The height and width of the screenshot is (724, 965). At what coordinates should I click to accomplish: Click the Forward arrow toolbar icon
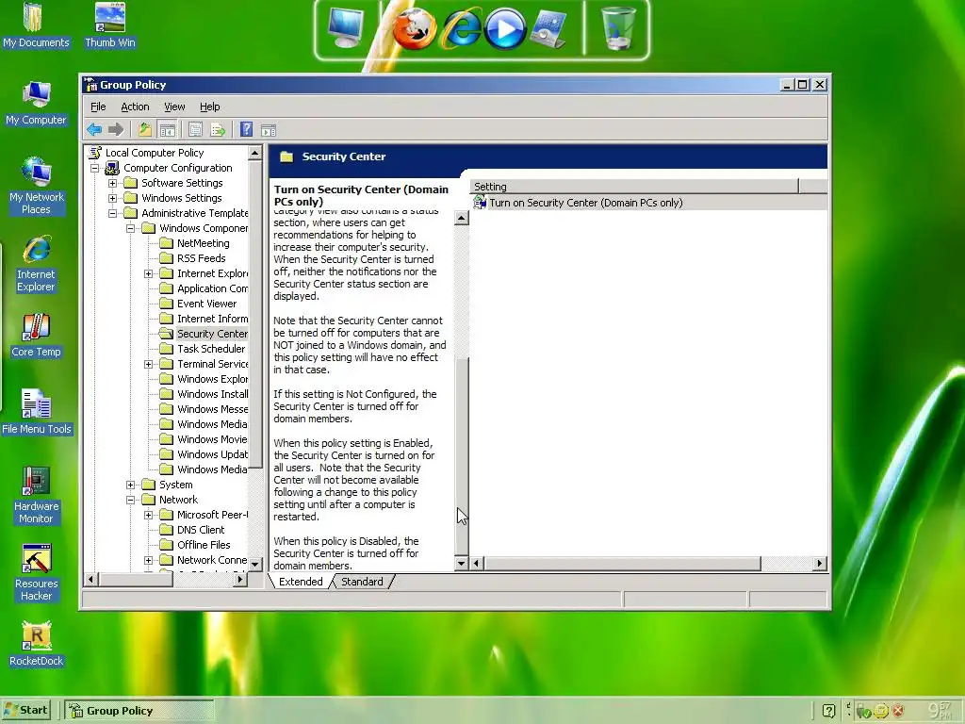(116, 129)
